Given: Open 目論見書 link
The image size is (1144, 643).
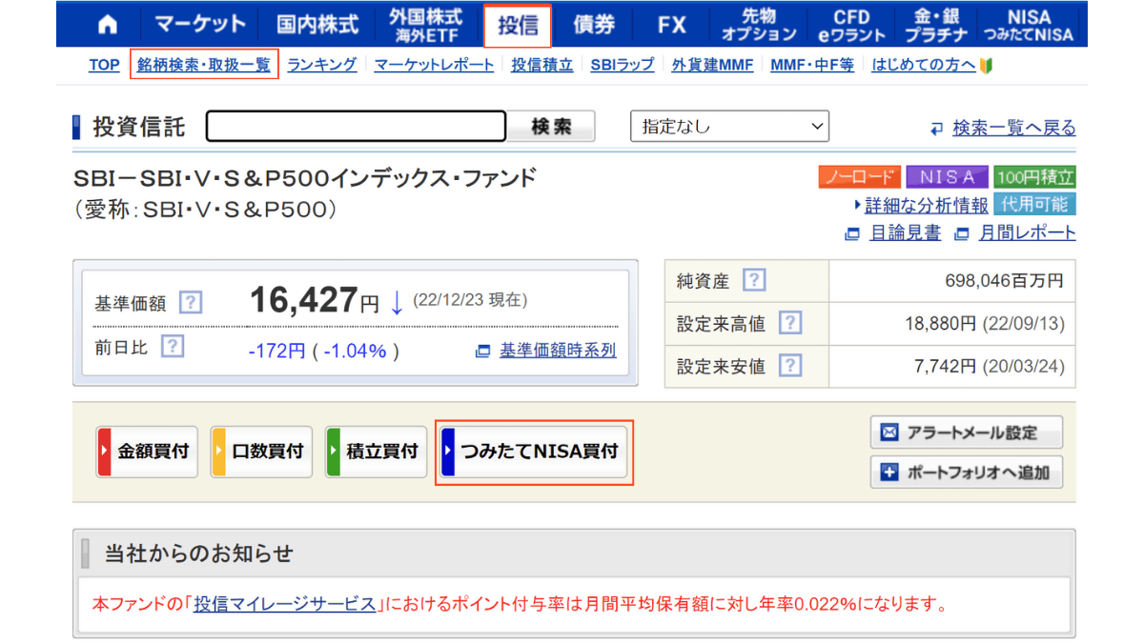Looking at the screenshot, I should click(905, 232).
